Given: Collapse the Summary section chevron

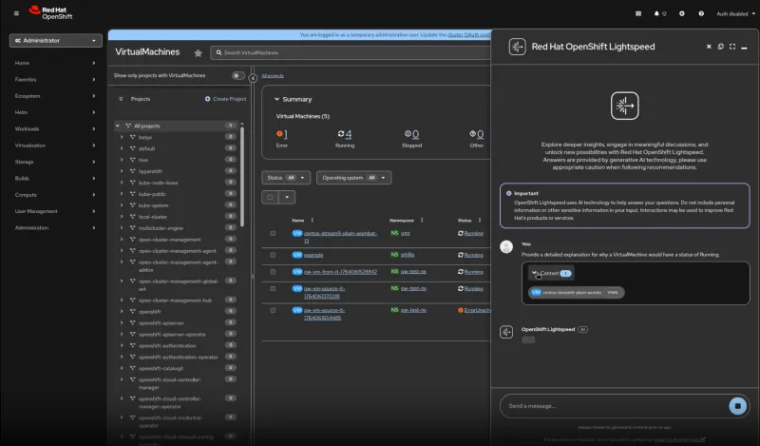Looking at the screenshot, I should click(276, 99).
